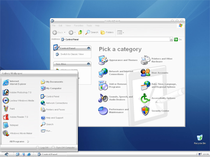Open the Back history dropdown arrow
This screenshot has height=157, width=210.
pos(65,32)
